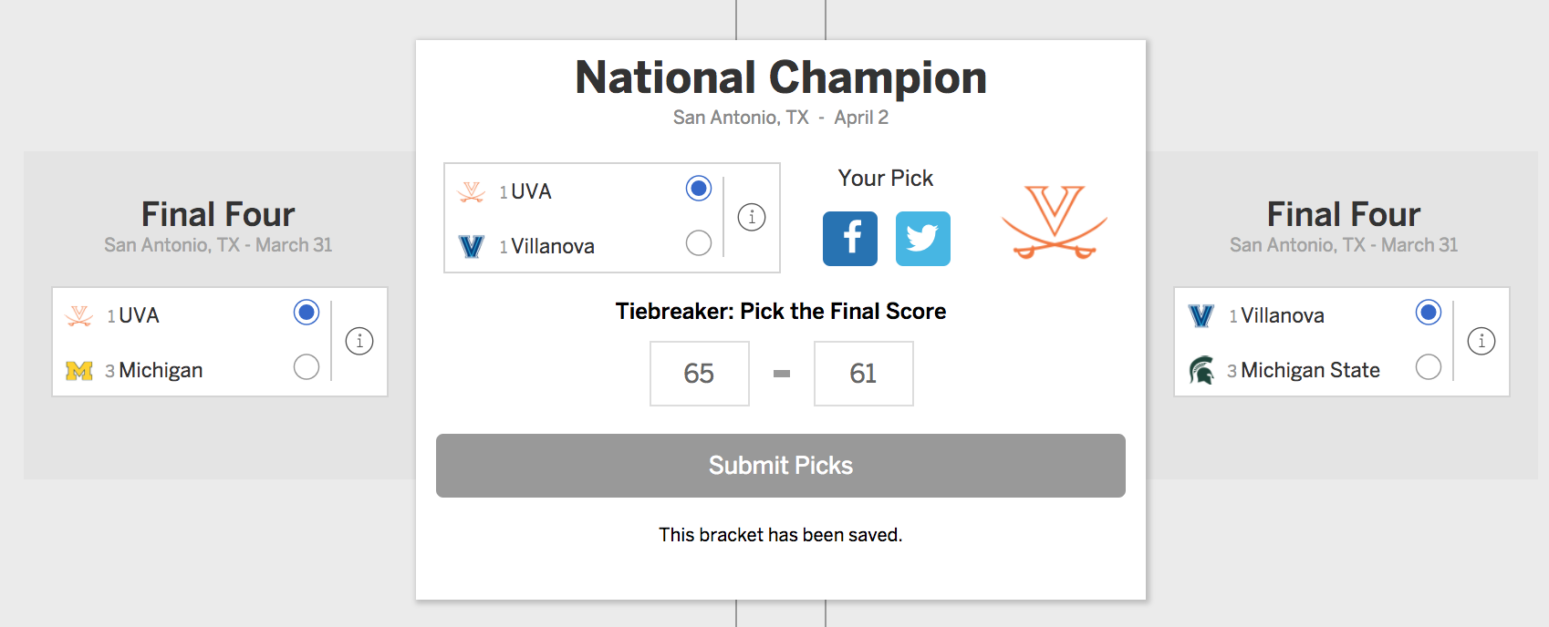Select Villanova radio in right Final Four game
Image resolution: width=1549 pixels, height=627 pixels.
[x=1428, y=313]
